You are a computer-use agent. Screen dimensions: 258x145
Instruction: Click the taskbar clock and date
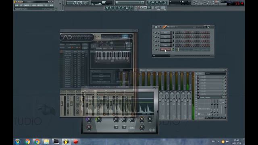click(x=236, y=142)
